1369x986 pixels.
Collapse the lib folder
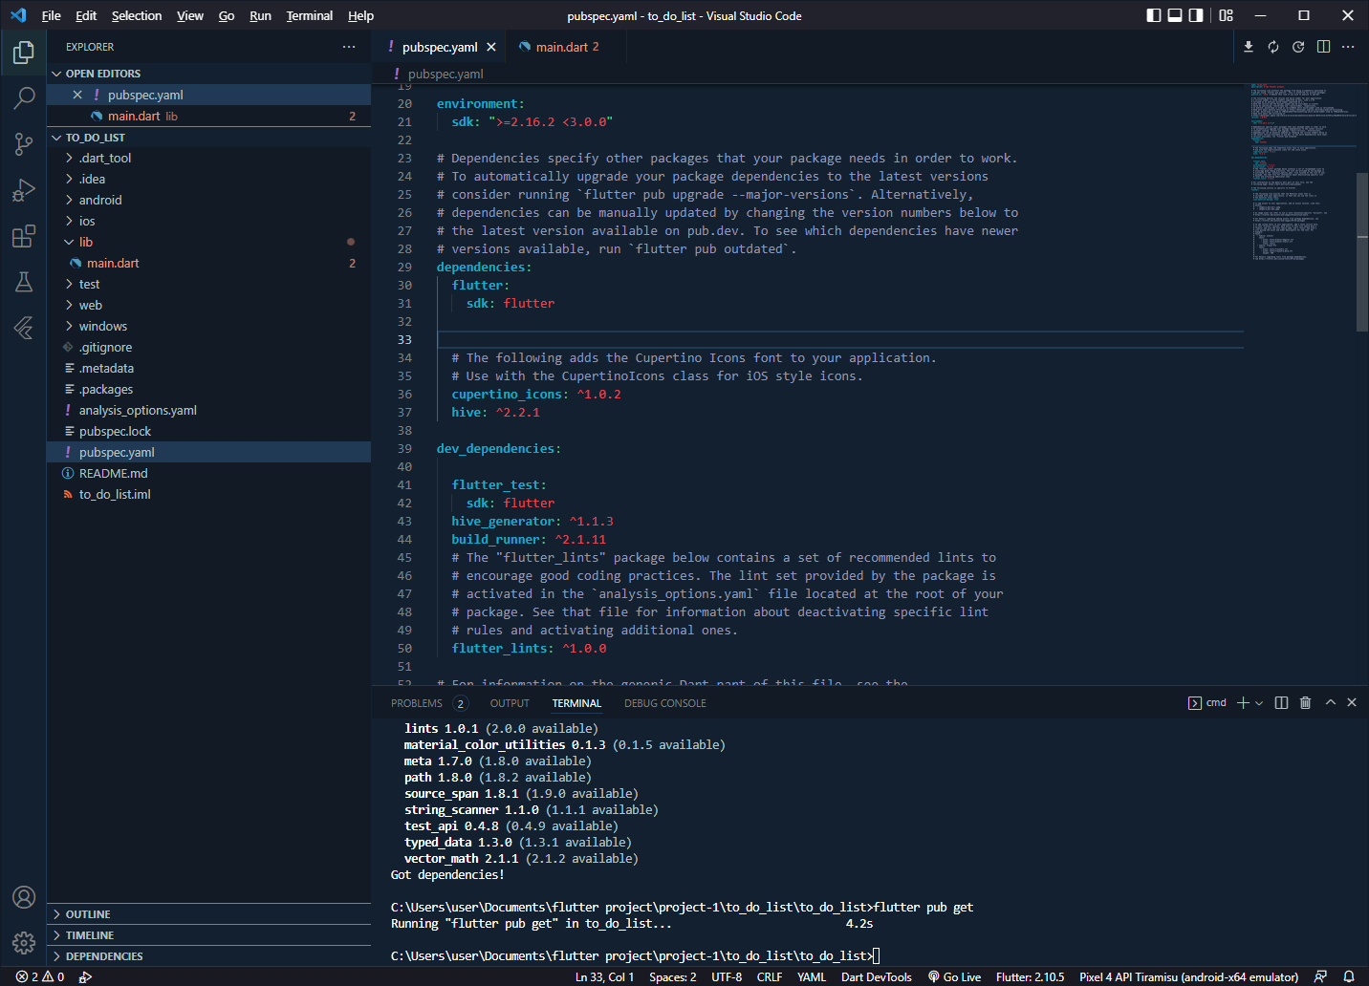point(208,242)
